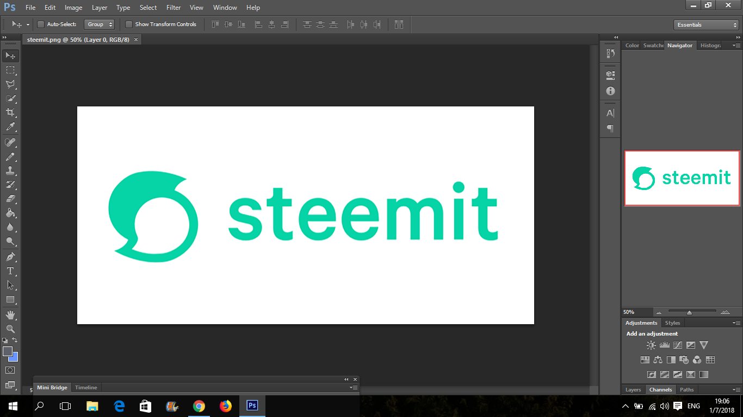Select the Zoom tool in toolbox
743x417 pixels.
[10, 329]
